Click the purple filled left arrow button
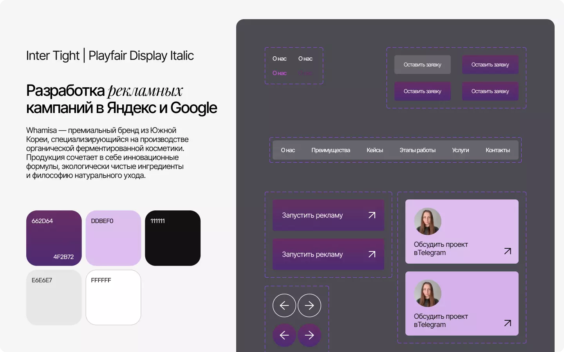This screenshot has width=564, height=352. [x=284, y=335]
